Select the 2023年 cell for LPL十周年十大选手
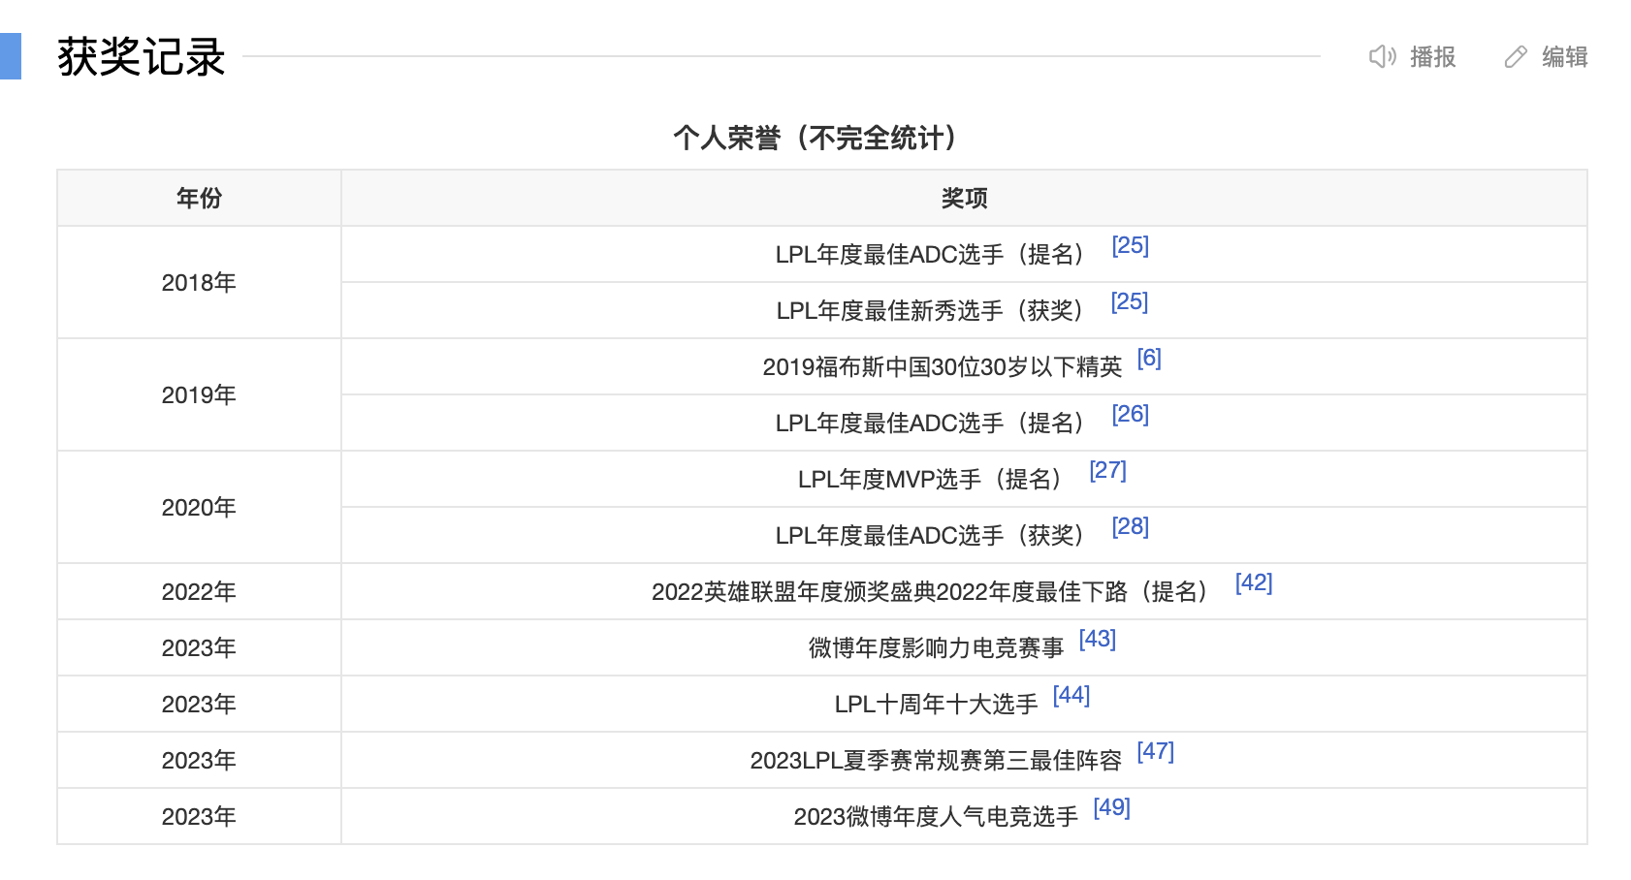1631x880 pixels. point(199,704)
